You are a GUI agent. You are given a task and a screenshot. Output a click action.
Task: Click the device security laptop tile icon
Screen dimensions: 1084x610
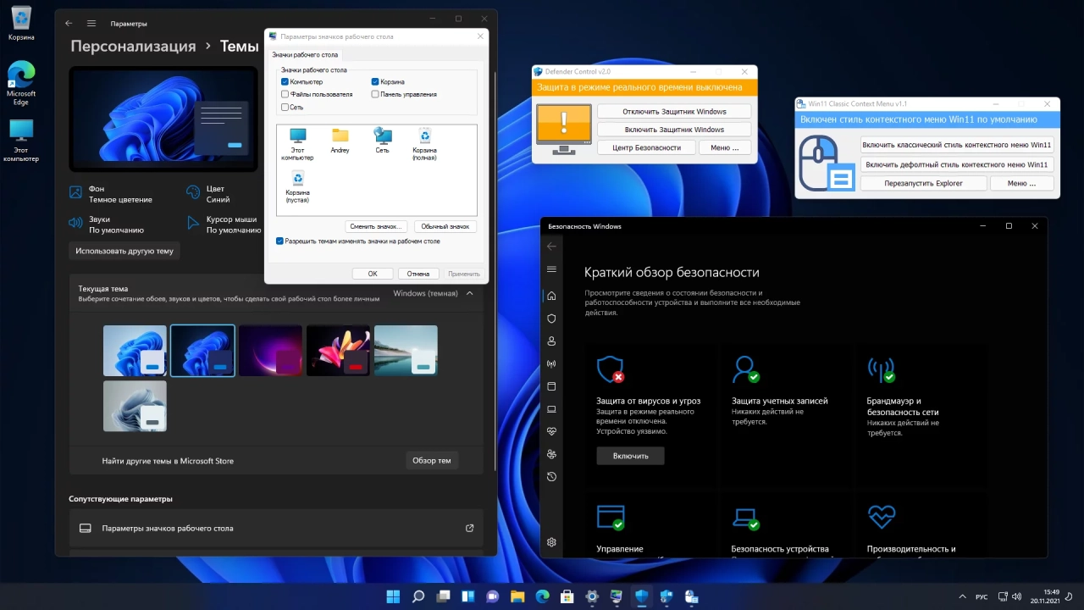(x=746, y=518)
